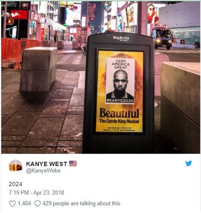Click the "Beautiful" musical title on the poster

119,113
